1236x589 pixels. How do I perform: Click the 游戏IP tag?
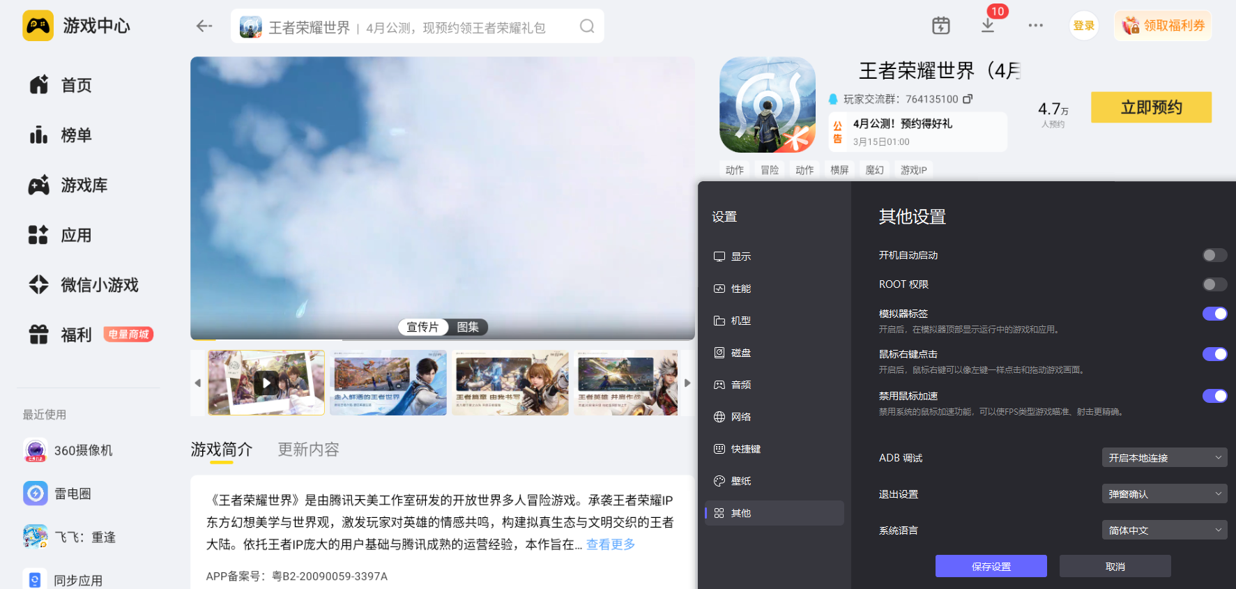[x=913, y=170]
